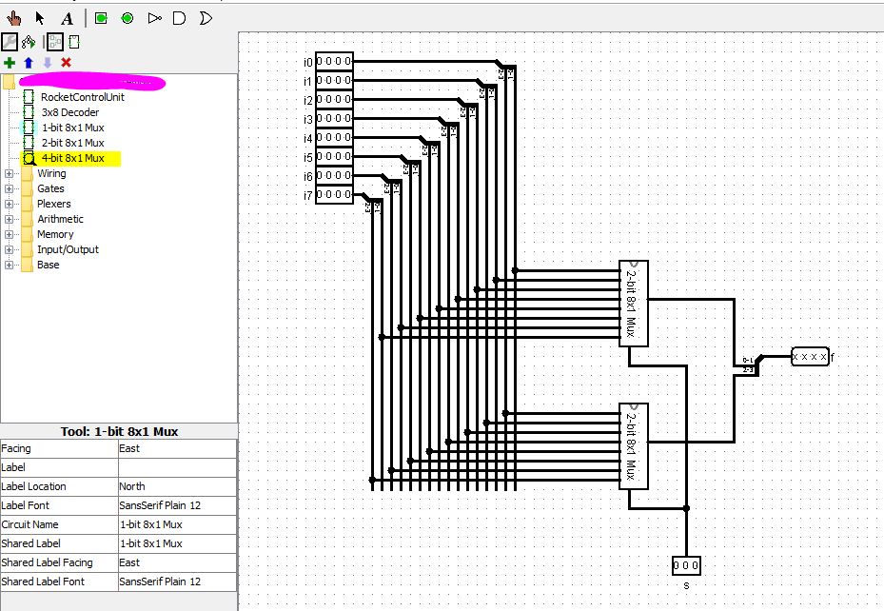The image size is (884, 611).
Task: Open the Wiring folder label
Action: pos(51,173)
